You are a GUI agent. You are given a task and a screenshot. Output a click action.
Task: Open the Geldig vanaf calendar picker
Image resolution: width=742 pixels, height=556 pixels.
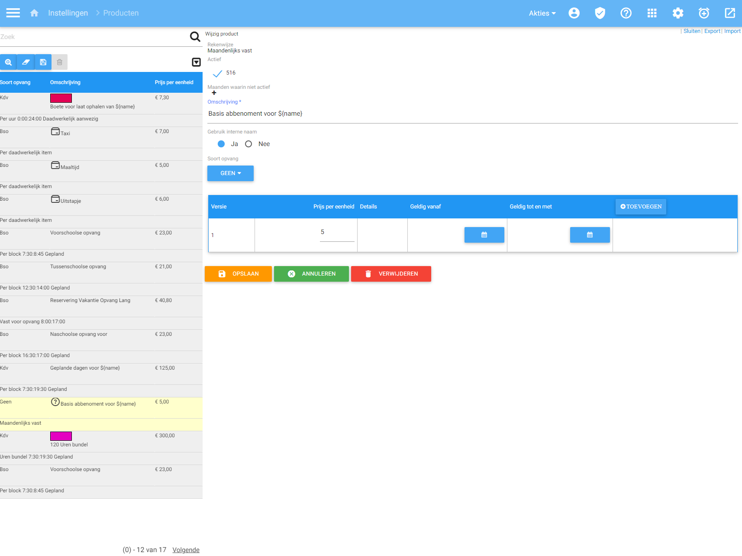[x=484, y=235]
